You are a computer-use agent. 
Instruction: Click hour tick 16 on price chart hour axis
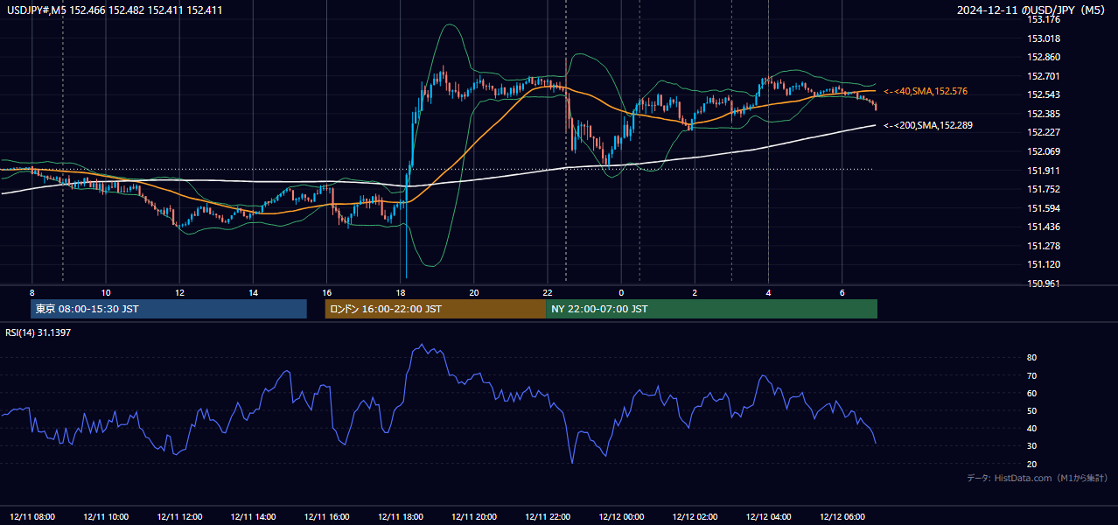(327, 292)
